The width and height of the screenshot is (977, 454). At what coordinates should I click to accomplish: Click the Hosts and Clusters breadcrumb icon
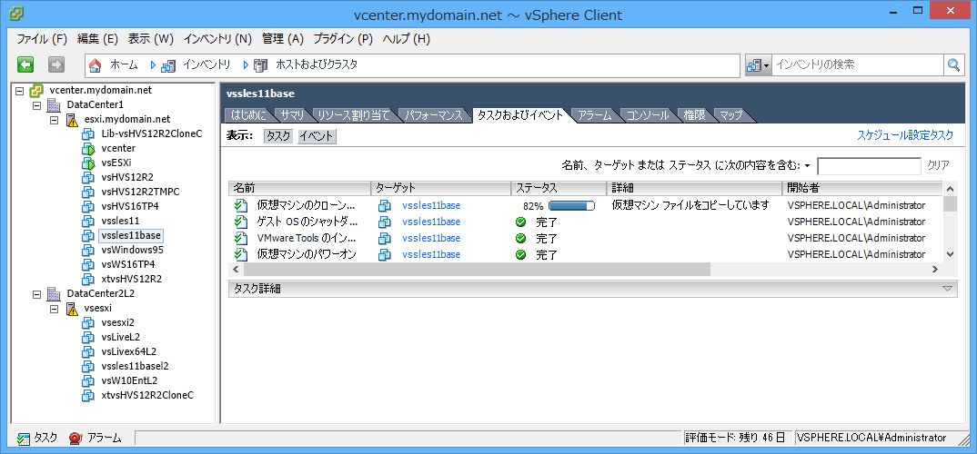pyautogui.click(x=262, y=64)
